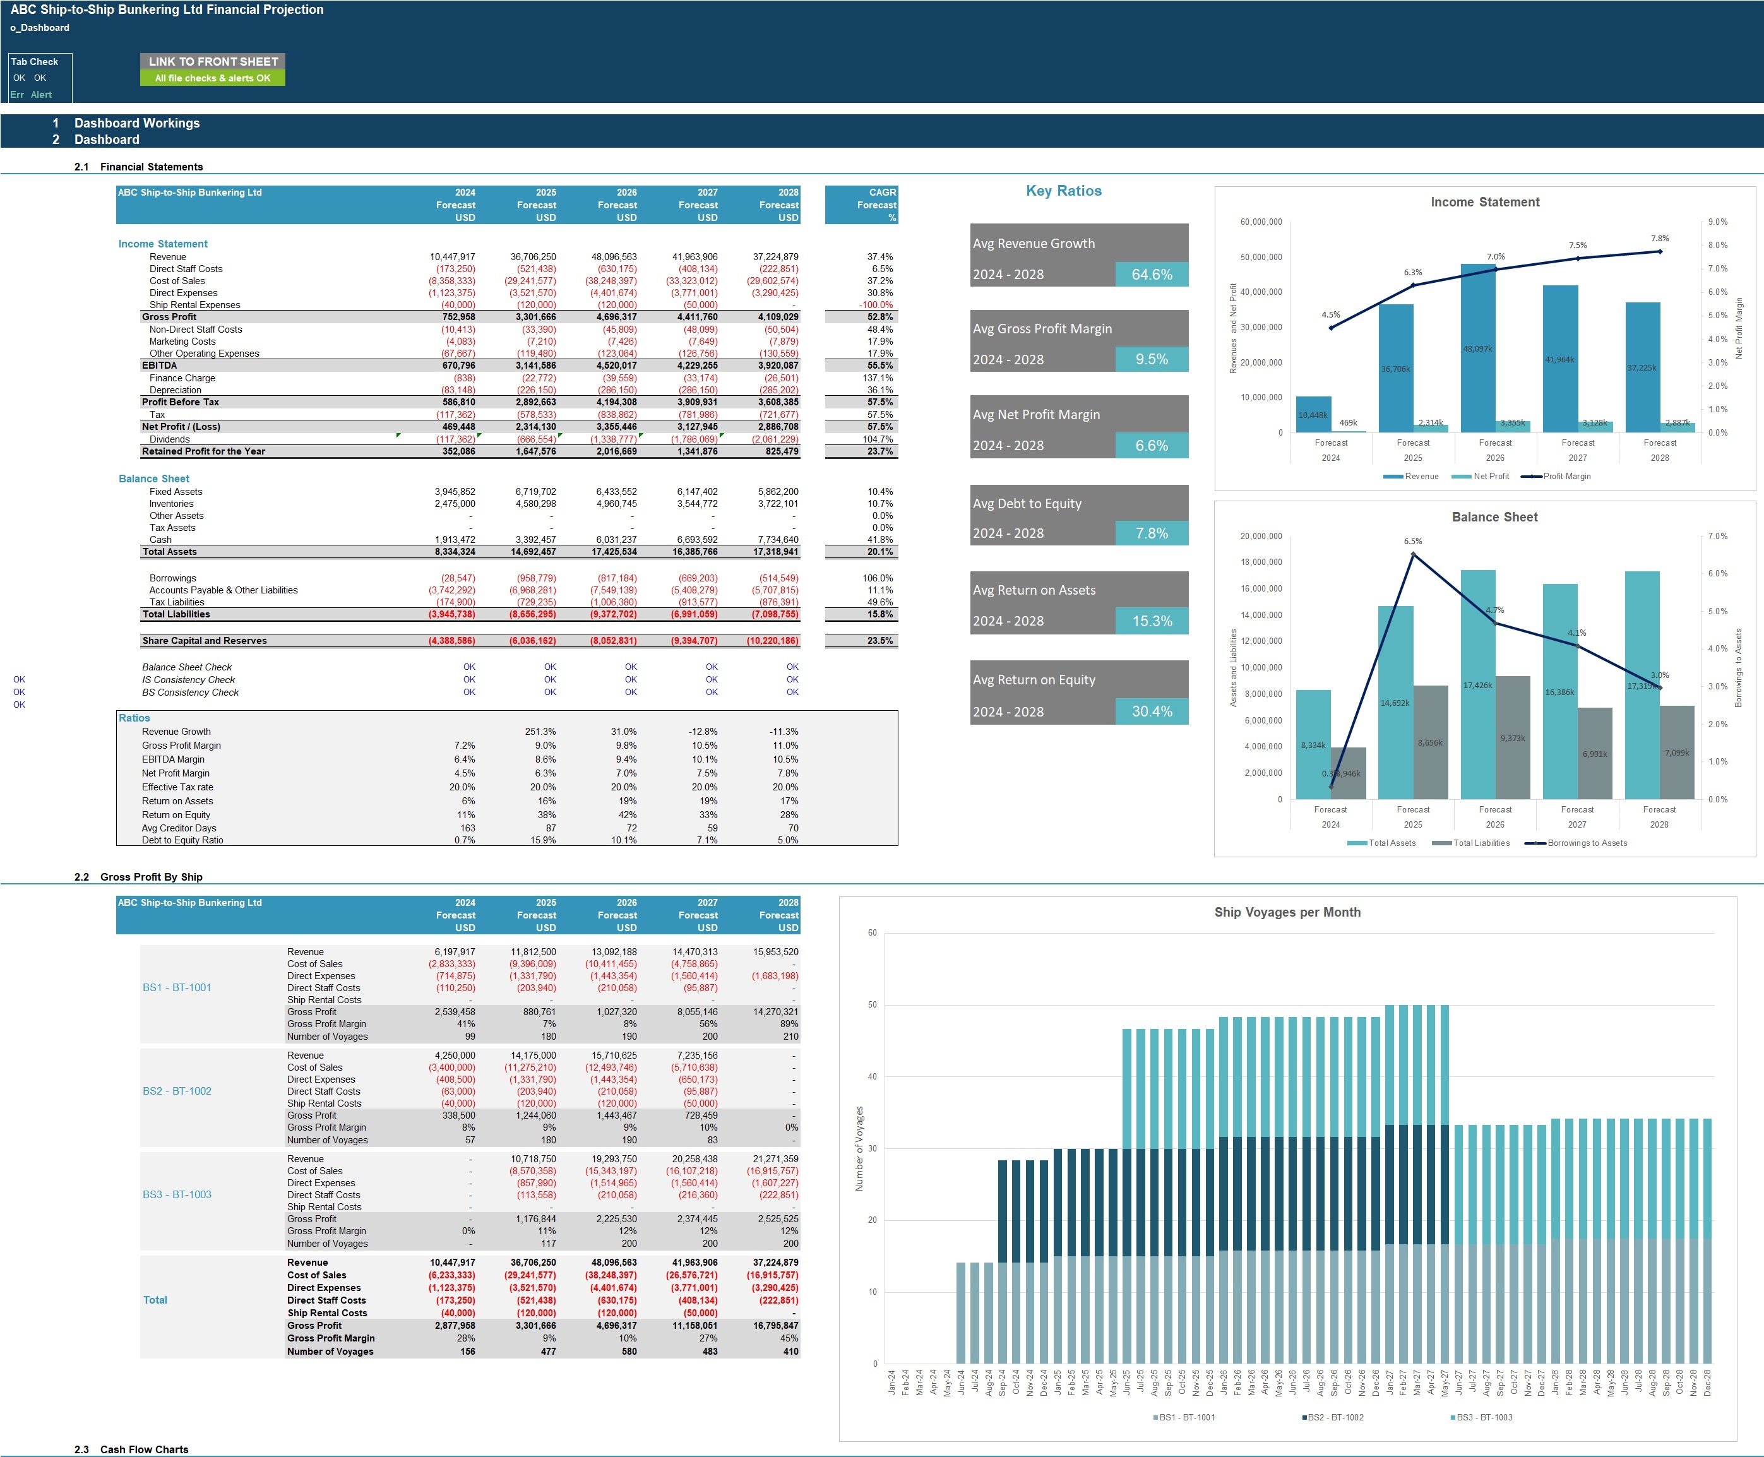Click the 2024 Revenue value 10,447,917
This screenshot has width=1764, height=1457.
pos(452,257)
